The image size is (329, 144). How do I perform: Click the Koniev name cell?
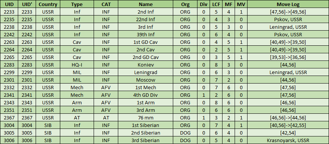pyautogui.click(x=146, y=65)
